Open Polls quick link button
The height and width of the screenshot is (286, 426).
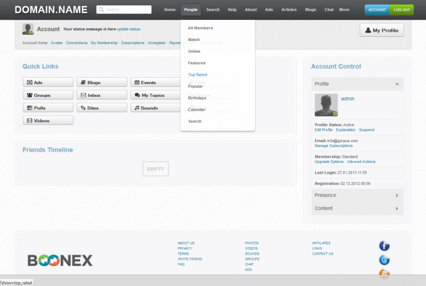click(48, 108)
